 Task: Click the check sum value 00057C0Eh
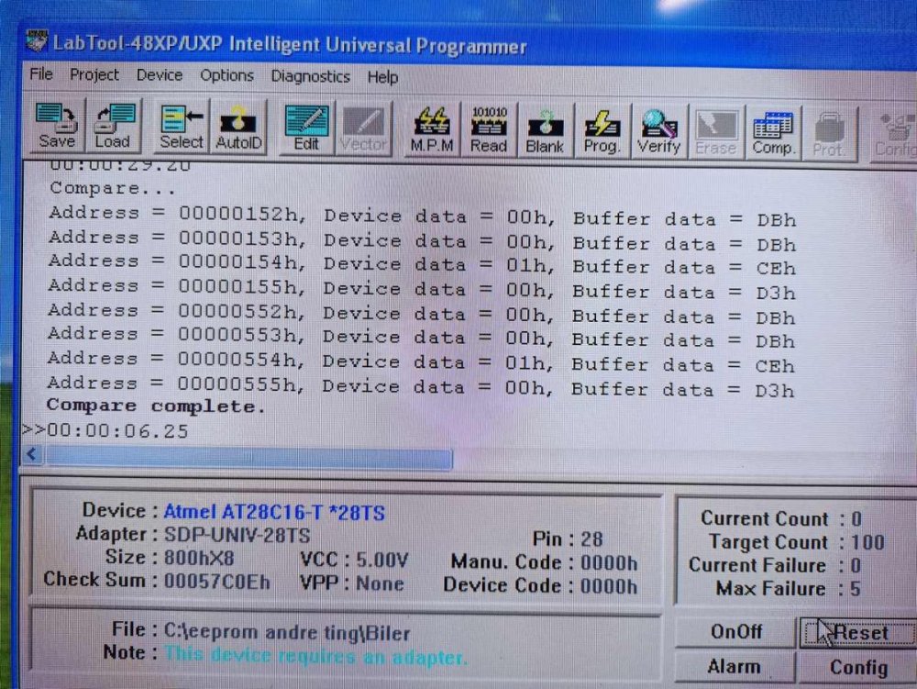pos(216,582)
